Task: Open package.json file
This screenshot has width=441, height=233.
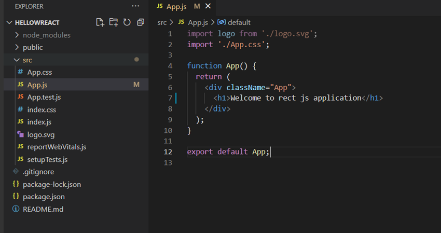Action: (44, 197)
